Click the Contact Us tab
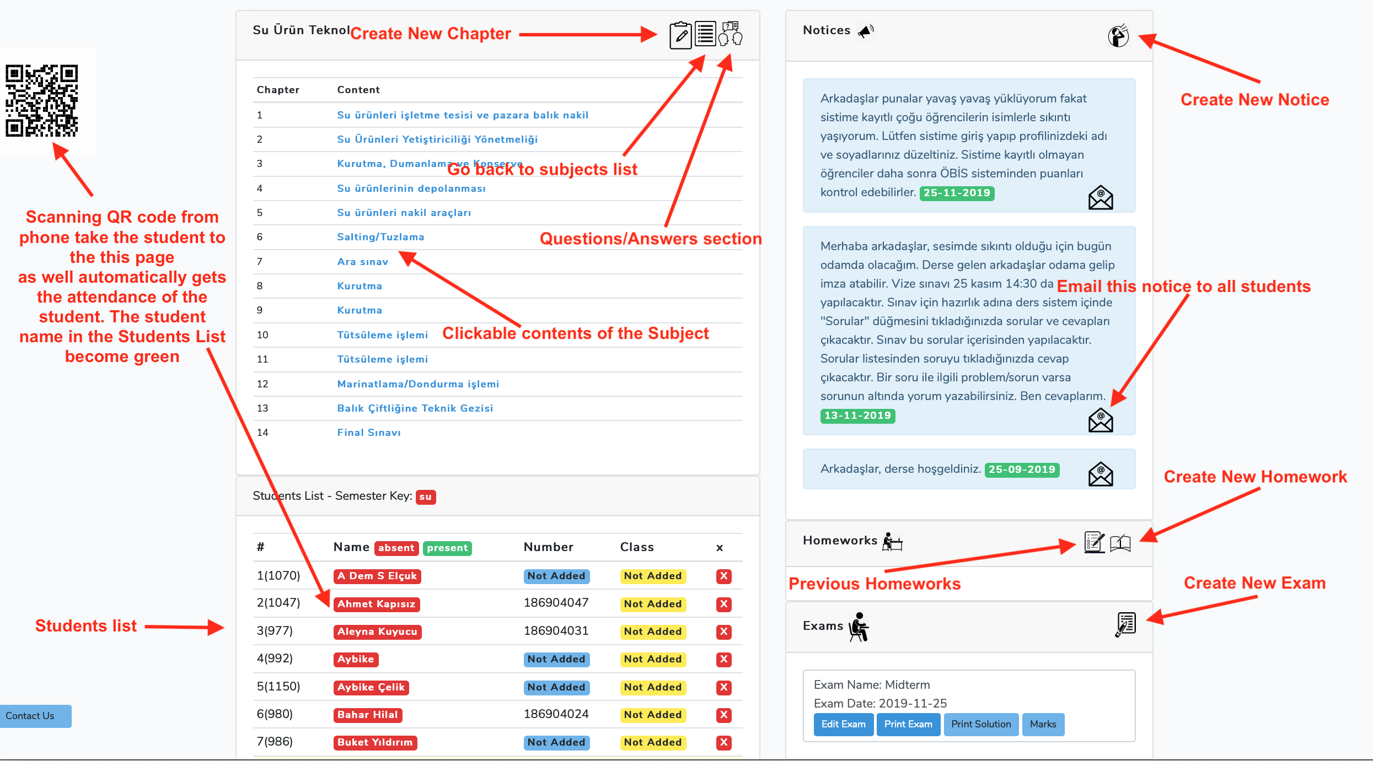The height and width of the screenshot is (761, 1373). pyautogui.click(x=35, y=716)
